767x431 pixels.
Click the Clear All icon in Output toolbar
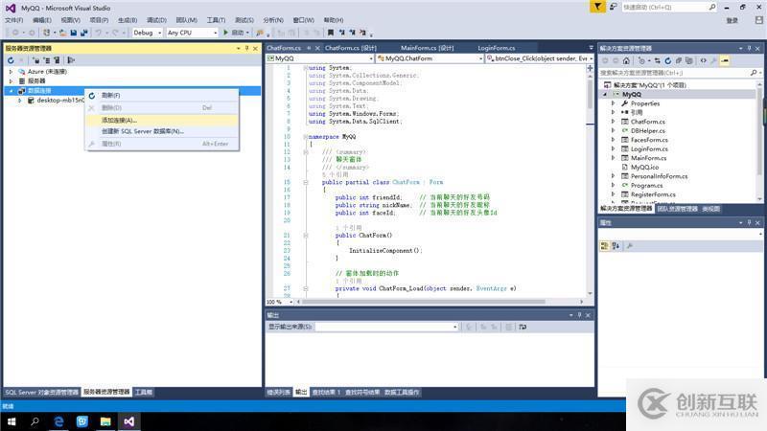(509, 327)
